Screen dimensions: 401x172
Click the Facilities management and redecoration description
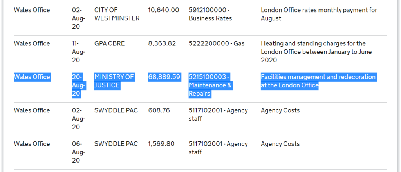point(318,81)
